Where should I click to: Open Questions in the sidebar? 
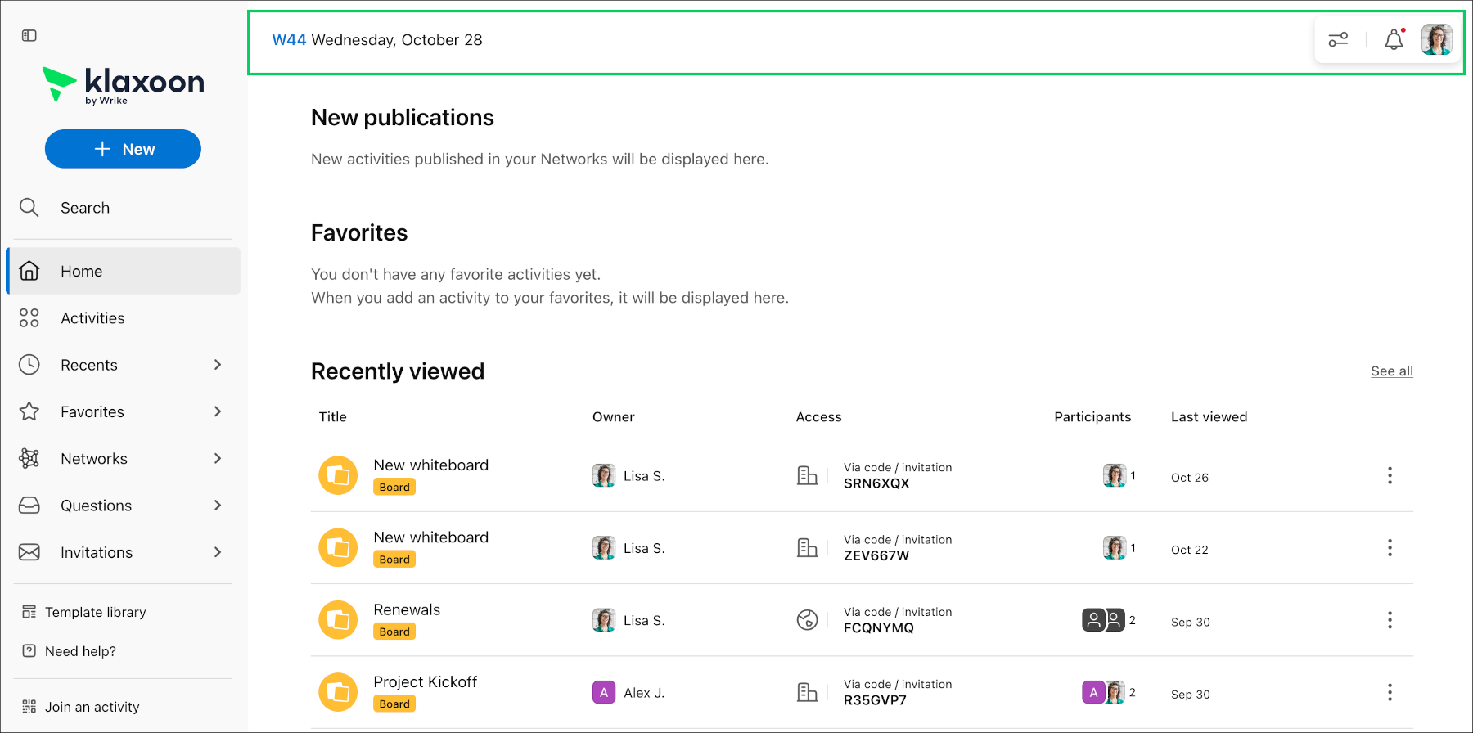point(96,506)
